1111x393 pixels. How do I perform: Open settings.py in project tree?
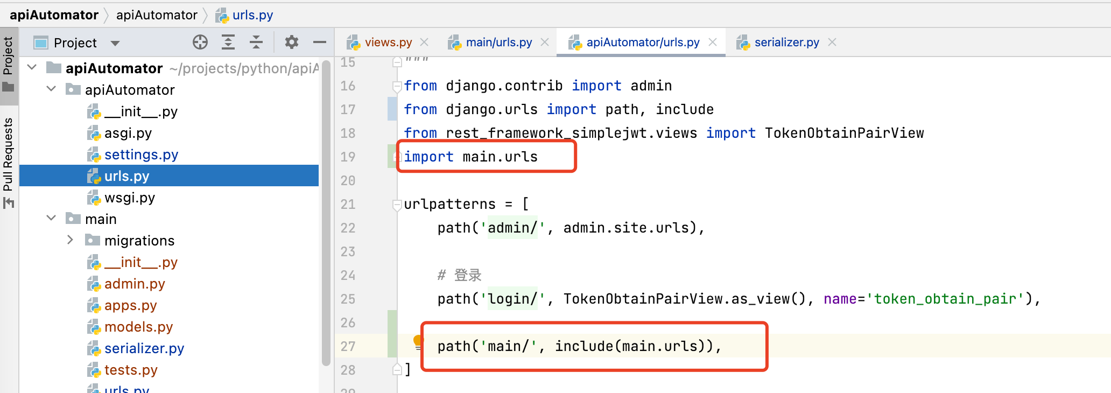click(141, 155)
